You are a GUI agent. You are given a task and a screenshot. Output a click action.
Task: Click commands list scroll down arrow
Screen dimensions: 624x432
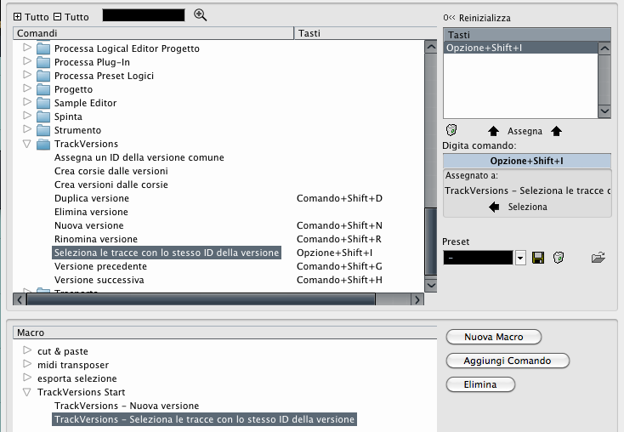pyautogui.click(x=431, y=285)
